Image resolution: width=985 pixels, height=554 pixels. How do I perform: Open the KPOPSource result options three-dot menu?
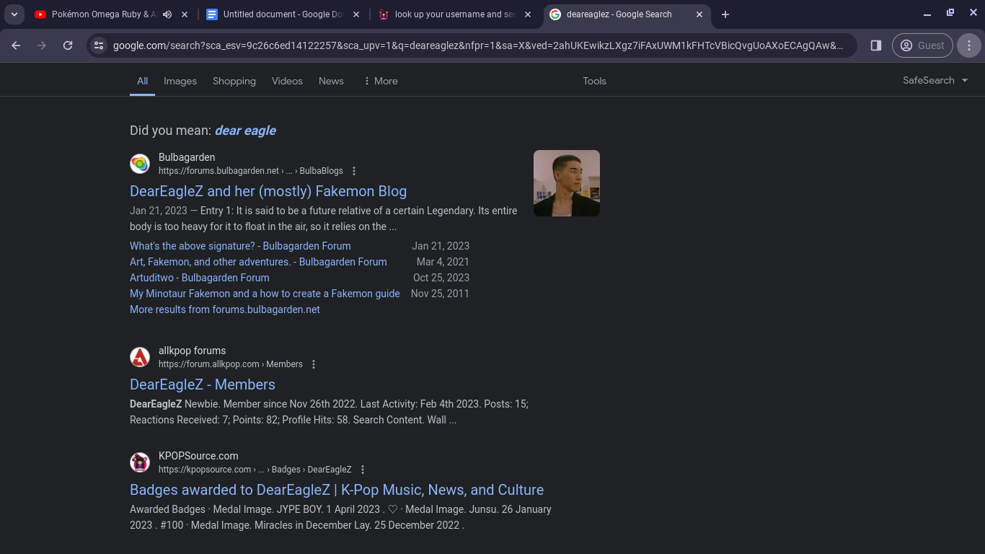(x=363, y=470)
